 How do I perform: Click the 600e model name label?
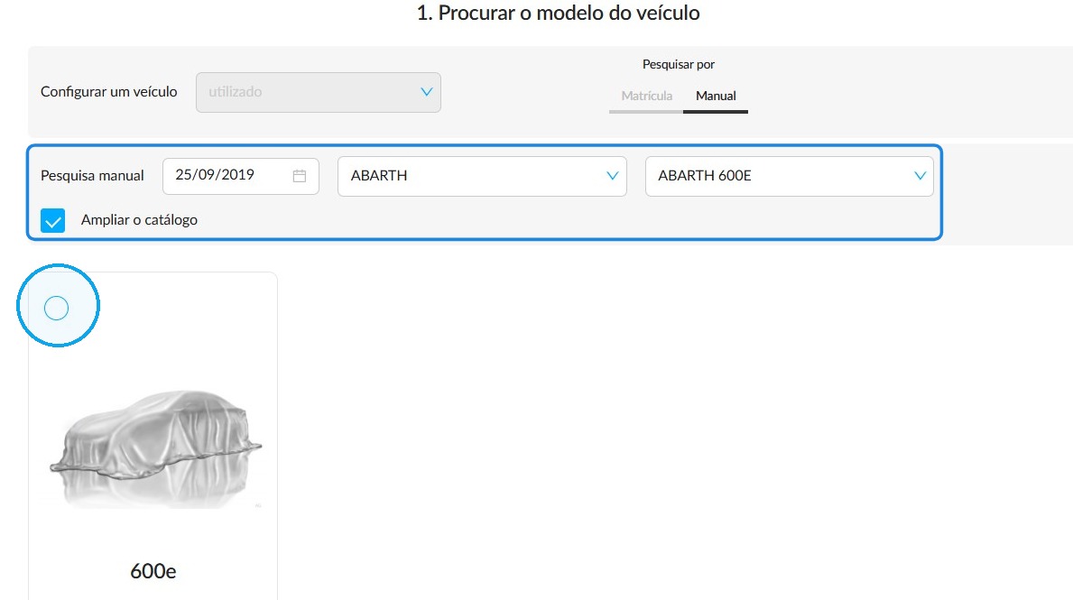pos(153,571)
